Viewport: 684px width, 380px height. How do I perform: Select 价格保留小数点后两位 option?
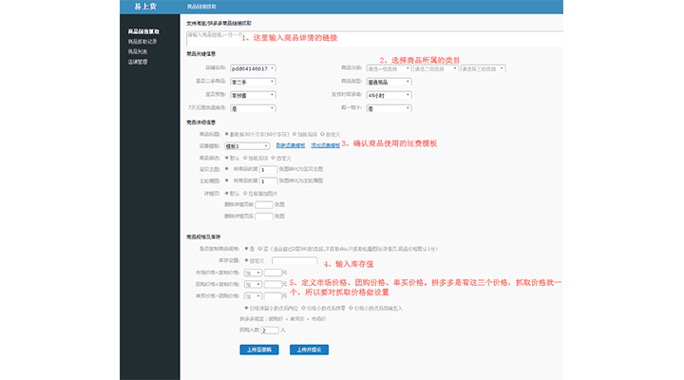tap(246, 308)
